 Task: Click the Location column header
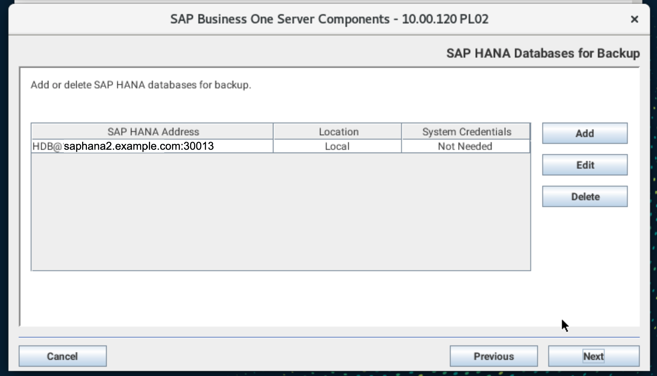(338, 132)
